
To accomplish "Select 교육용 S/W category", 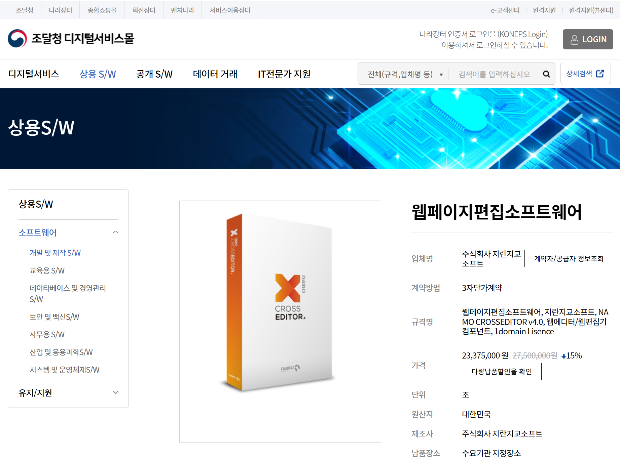I will (x=47, y=270).
